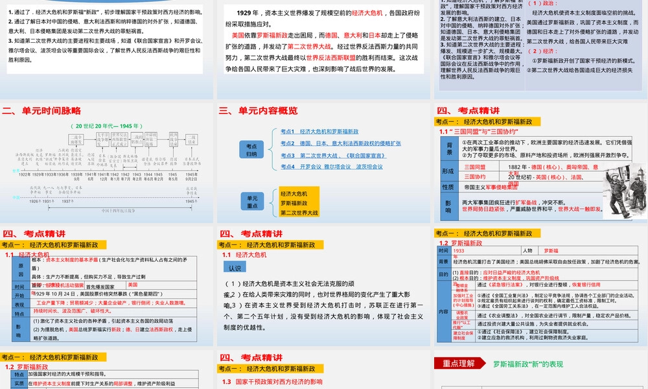Click the soldiers cartoon illustration

click(x=624, y=190)
